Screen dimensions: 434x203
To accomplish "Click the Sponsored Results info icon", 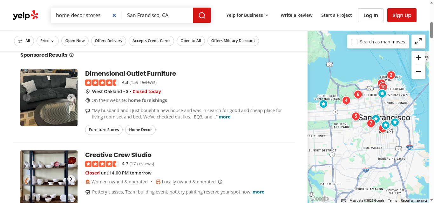I will [71, 55].
